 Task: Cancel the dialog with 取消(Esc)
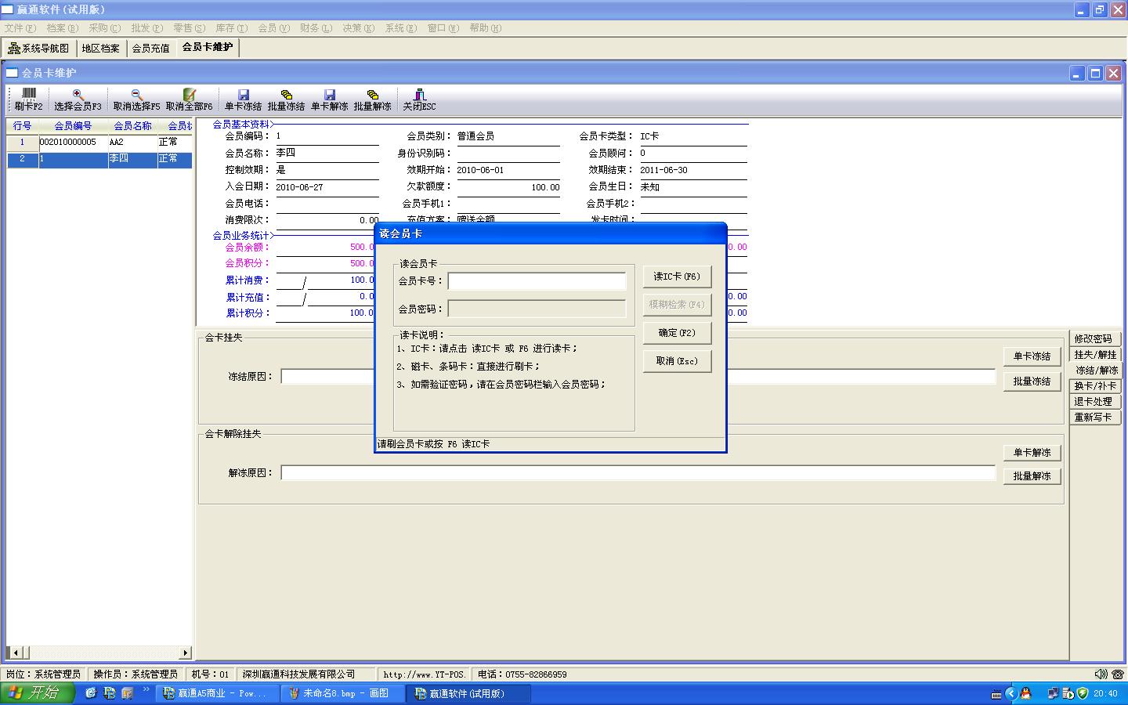click(x=677, y=361)
